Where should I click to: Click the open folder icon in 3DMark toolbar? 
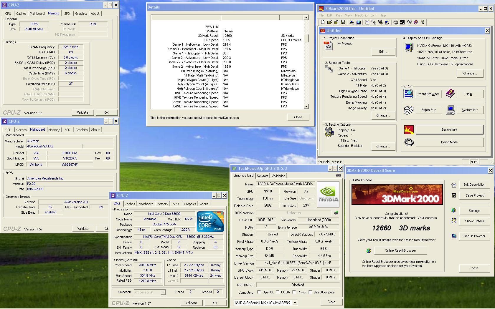329,22
